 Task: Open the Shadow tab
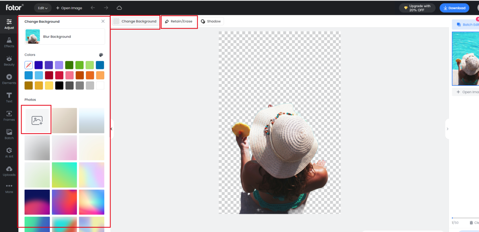tap(211, 22)
